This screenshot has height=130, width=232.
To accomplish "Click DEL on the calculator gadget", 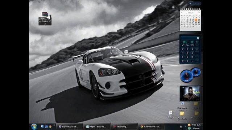I will click(x=185, y=42).
